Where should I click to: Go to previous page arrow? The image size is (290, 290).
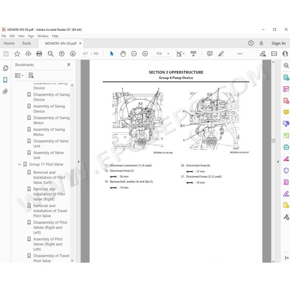tap(62, 54)
